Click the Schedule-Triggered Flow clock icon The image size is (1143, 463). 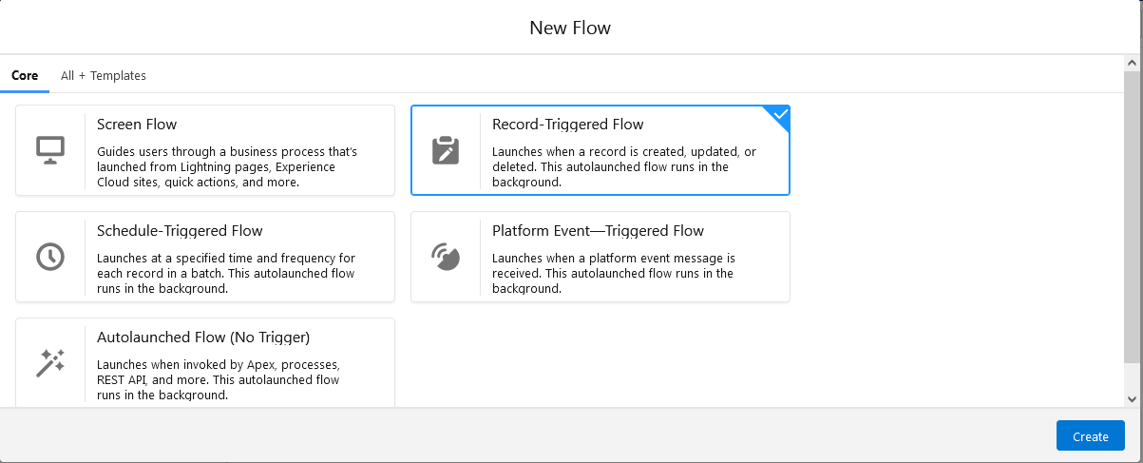point(50,257)
